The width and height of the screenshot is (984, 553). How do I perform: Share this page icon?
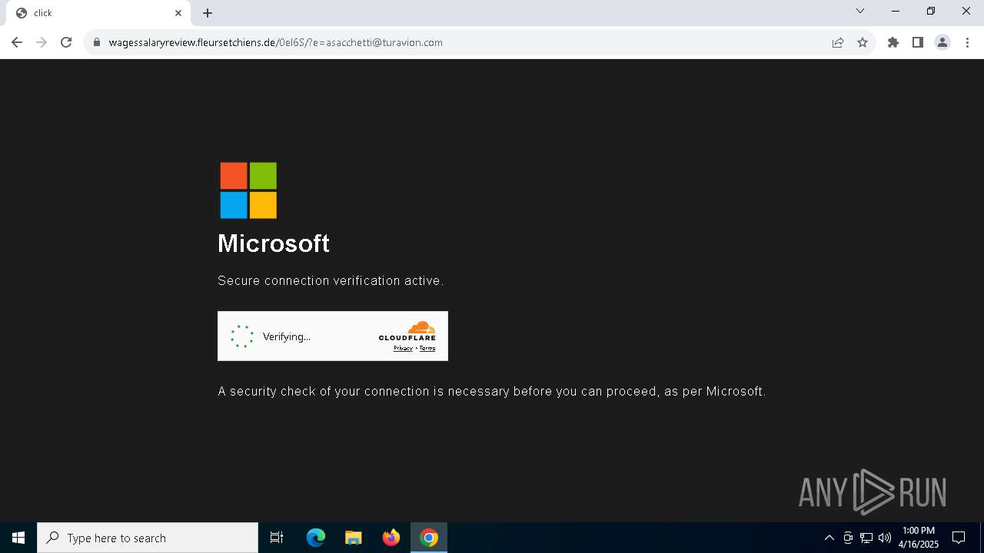coord(838,43)
